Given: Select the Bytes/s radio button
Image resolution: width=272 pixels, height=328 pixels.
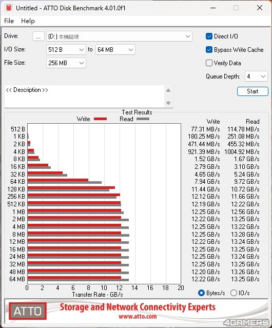Looking at the screenshot, I should pyautogui.click(x=201, y=293).
